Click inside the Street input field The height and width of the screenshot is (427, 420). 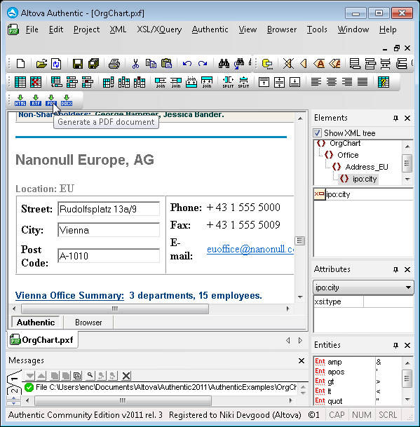click(109, 209)
